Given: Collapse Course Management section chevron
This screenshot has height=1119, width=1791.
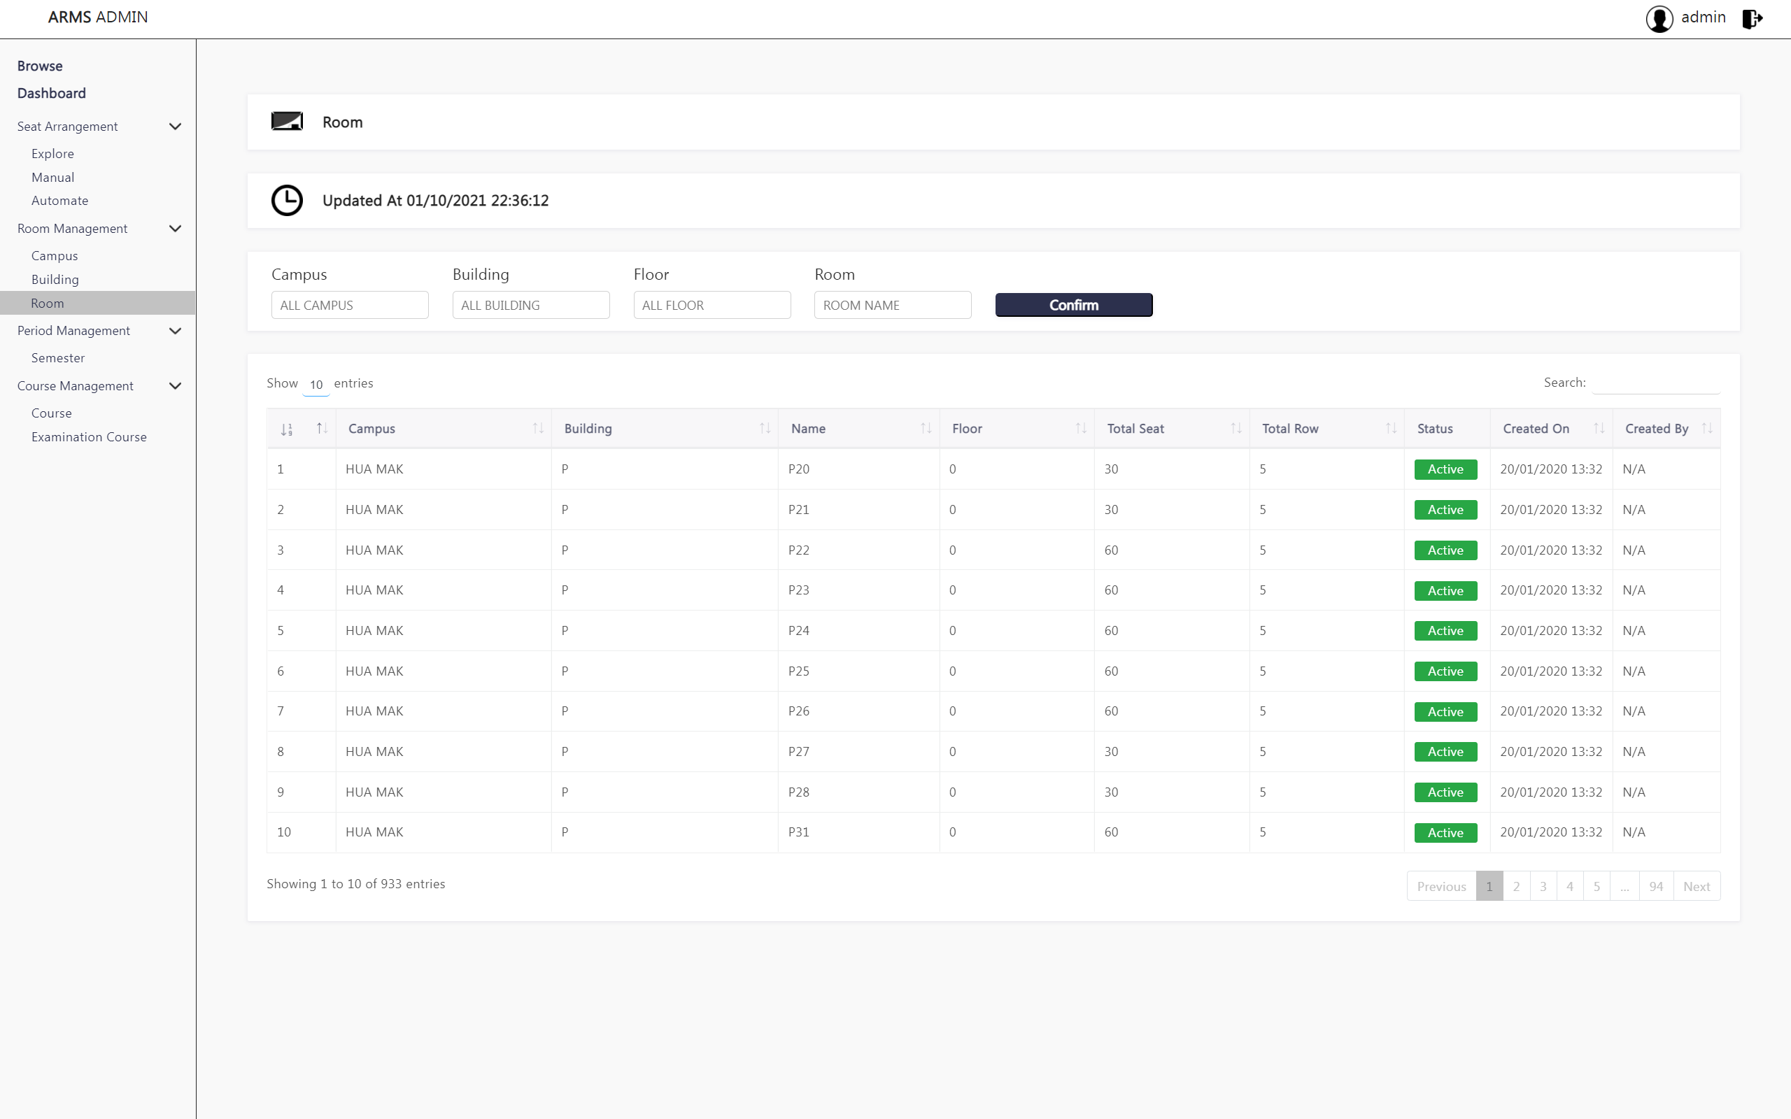Looking at the screenshot, I should click(x=176, y=385).
